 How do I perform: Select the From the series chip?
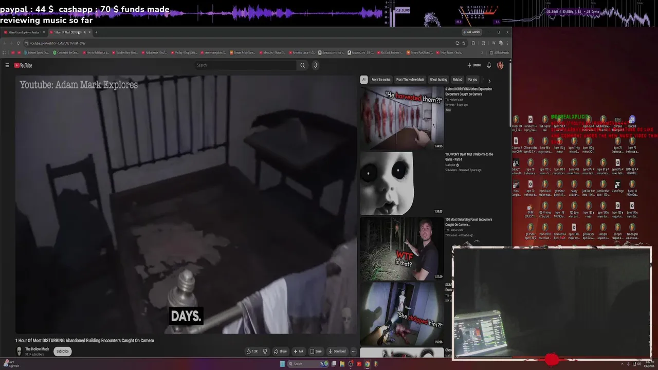coord(381,80)
